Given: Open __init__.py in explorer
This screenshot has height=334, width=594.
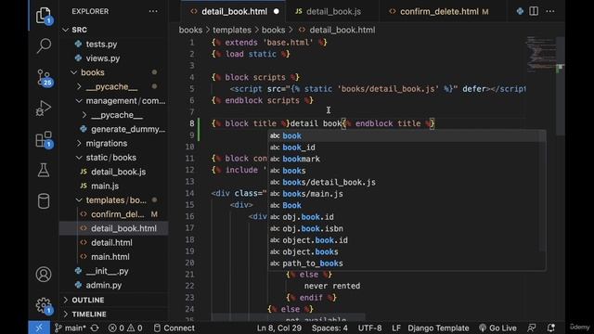Looking at the screenshot, I should [107, 271].
